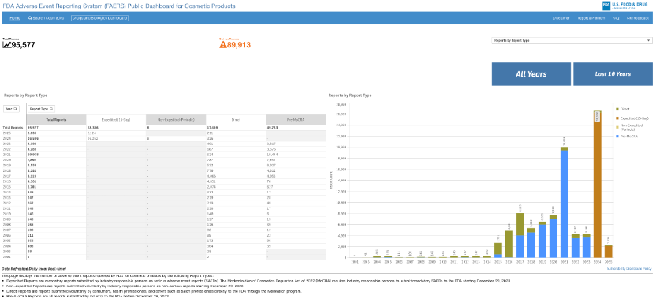Click the 2016 bar in the chart
Screen dimensions: 656x303
pos(509,244)
